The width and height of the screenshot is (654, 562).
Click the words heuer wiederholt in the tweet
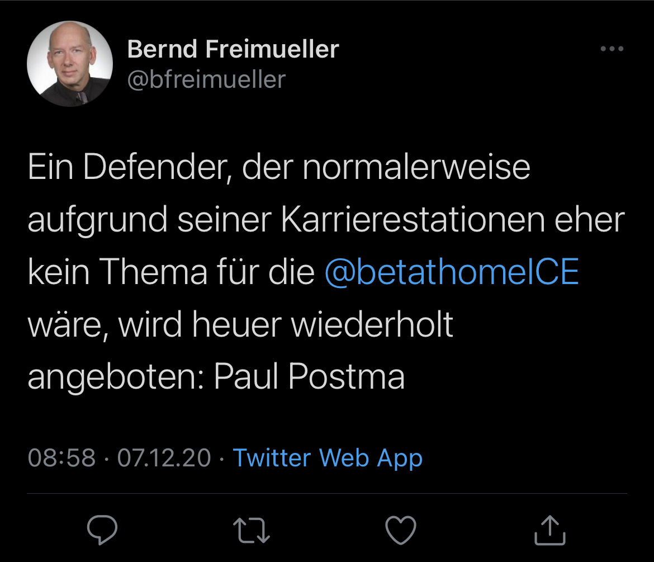323,324
